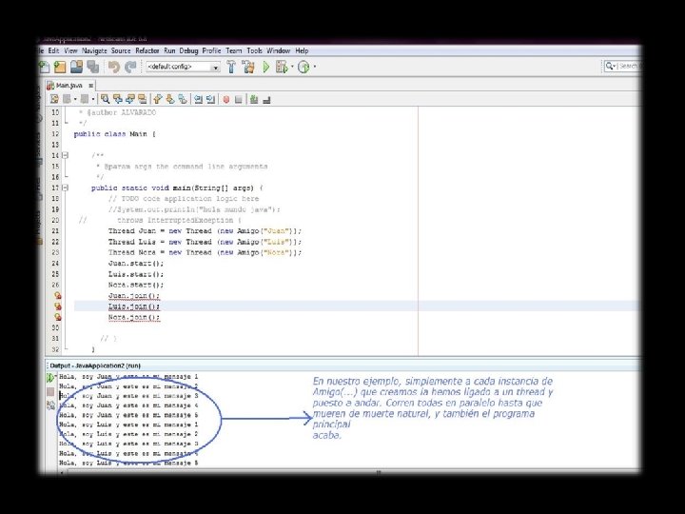The width and height of the screenshot is (685, 514).
Task: Click the Undo arrow icon
Action: click(114, 67)
